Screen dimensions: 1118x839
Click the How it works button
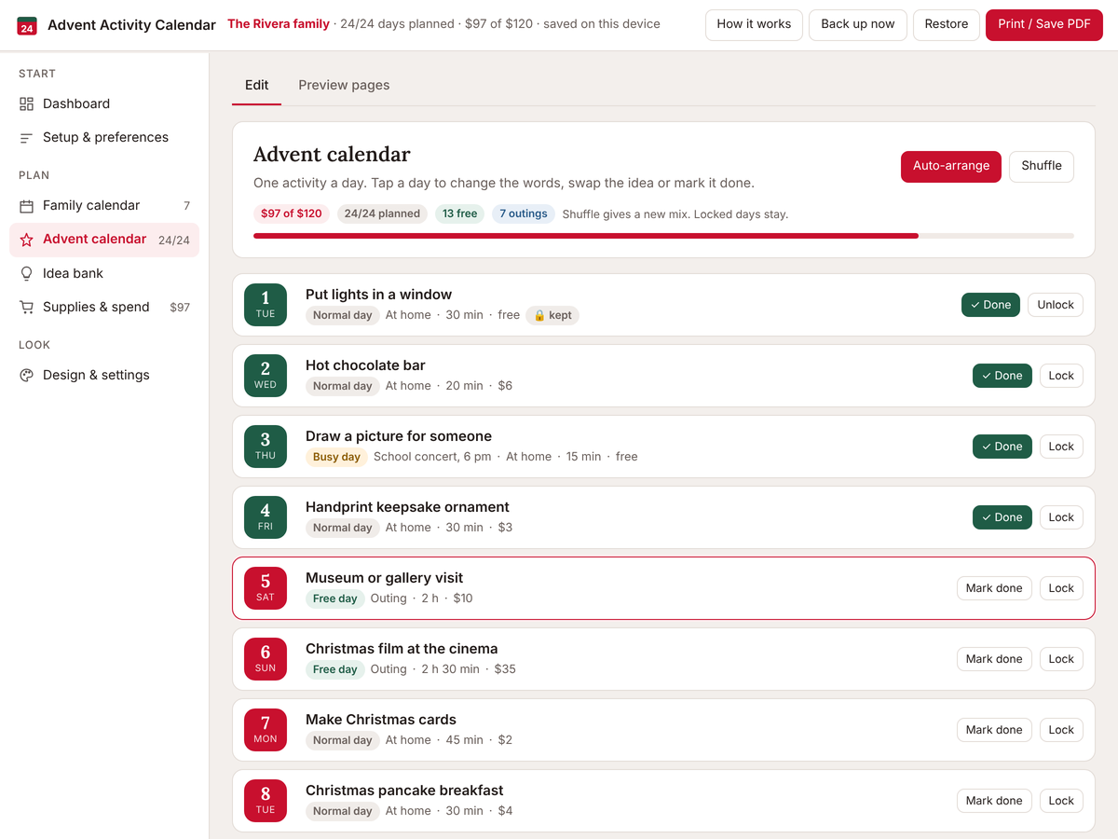coord(754,24)
